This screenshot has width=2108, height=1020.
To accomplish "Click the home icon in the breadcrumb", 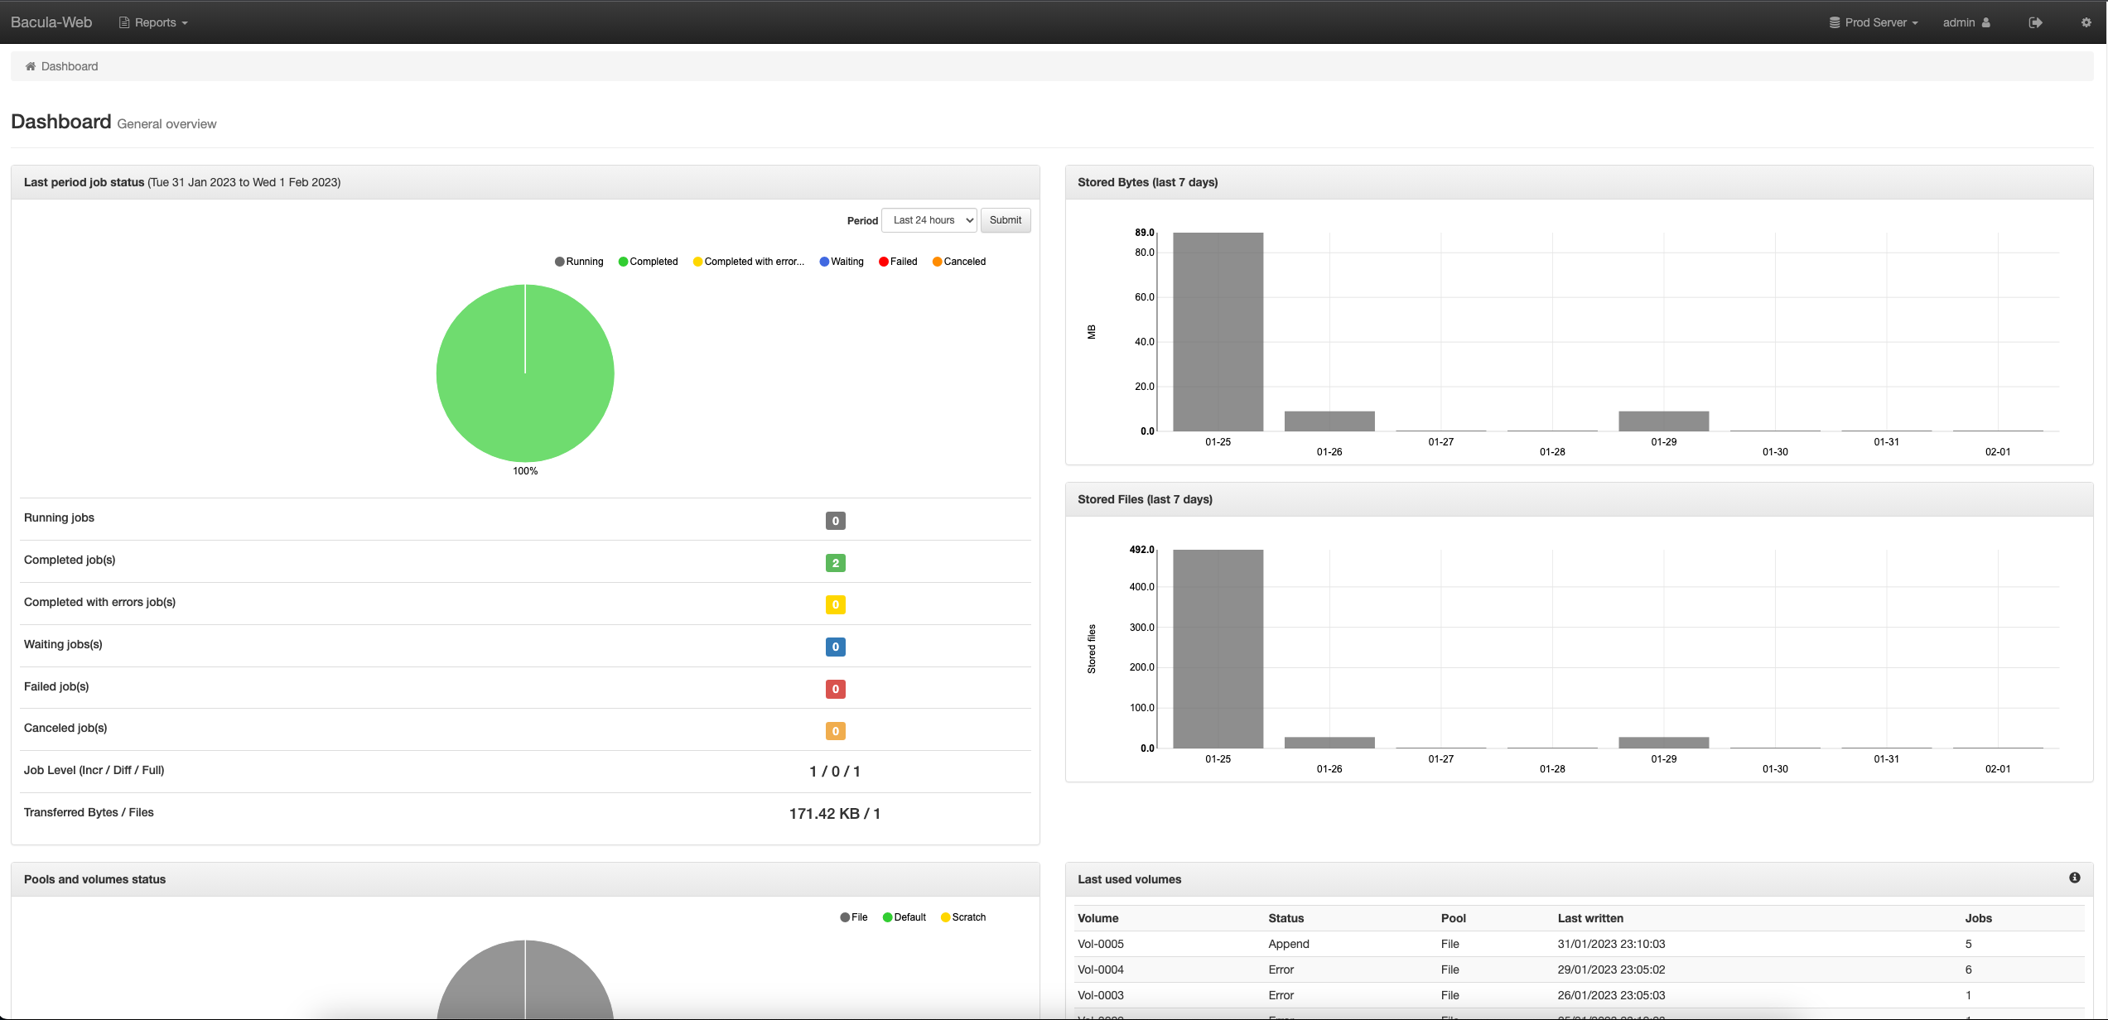I will [31, 66].
